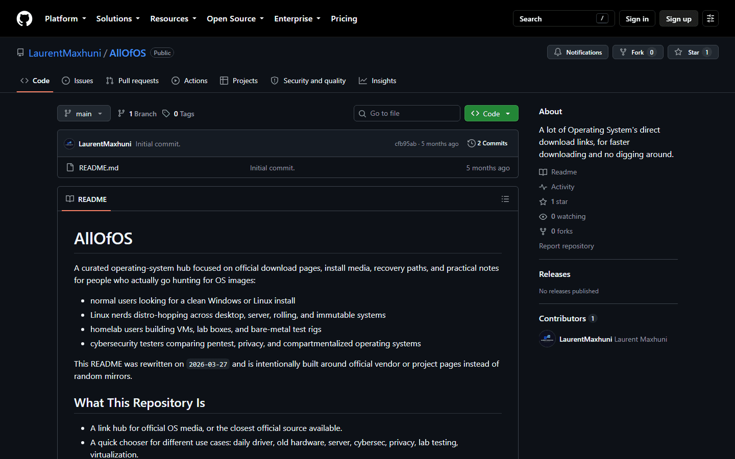The height and width of the screenshot is (459, 735).
Task: Click the AllOfOS README heading
Action: tap(103, 238)
